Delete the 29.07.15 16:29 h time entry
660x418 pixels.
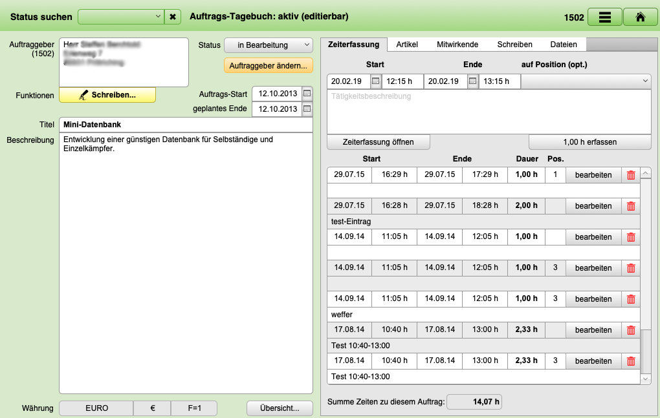(x=631, y=175)
